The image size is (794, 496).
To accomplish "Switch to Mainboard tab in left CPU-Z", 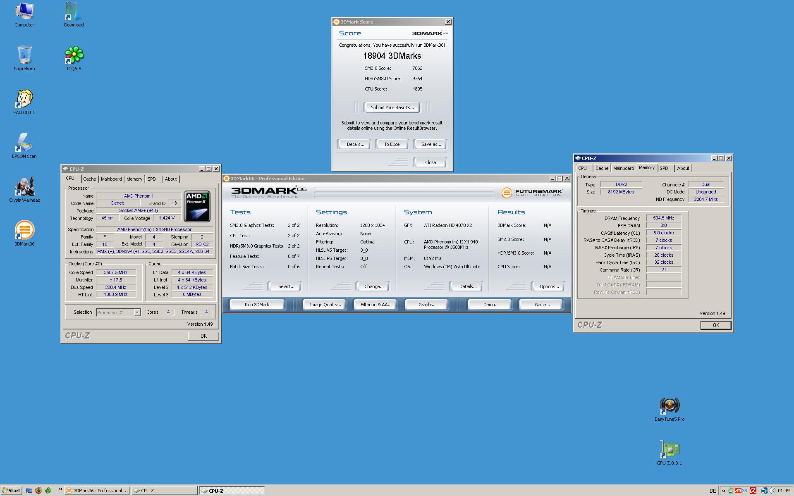I will coord(111,179).
